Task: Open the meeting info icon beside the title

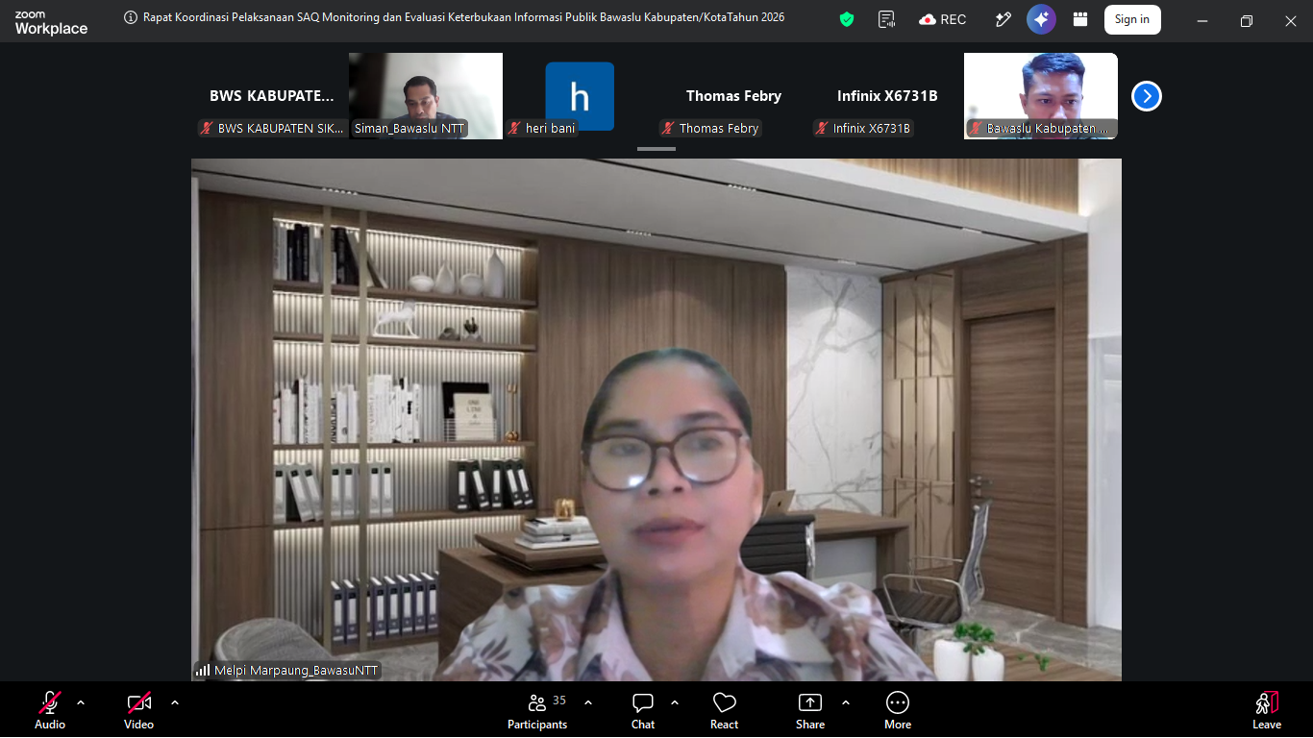Action: 131,17
